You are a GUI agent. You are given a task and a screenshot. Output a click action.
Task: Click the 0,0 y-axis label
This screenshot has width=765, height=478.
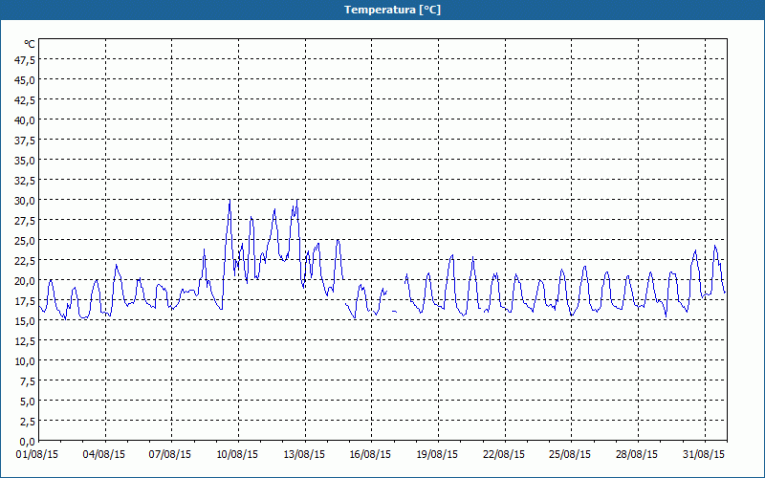pos(28,442)
